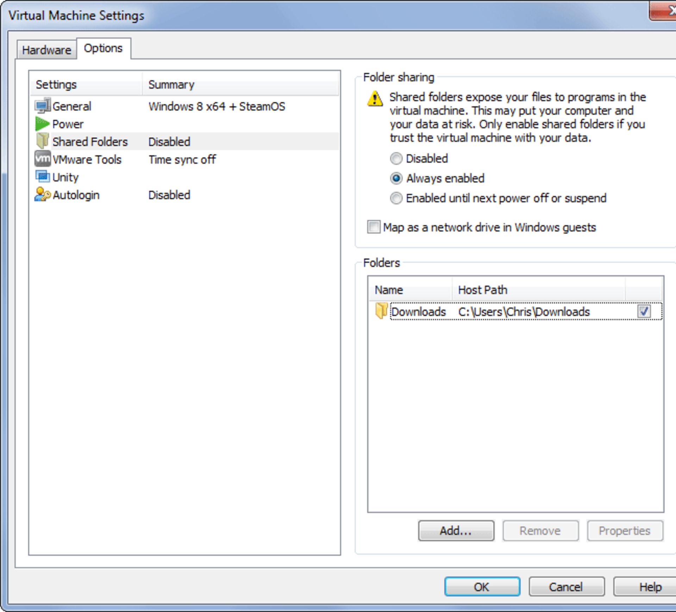676x612 pixels.
Task: Select the Unity settings row label
Action: click(65, 177)
